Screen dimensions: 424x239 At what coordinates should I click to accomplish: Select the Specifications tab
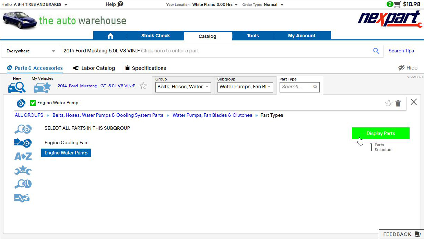(145, 68)
